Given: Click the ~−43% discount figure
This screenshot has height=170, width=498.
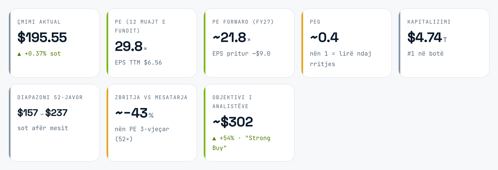Looking at the screenshot, I should [x=134, y=113].
